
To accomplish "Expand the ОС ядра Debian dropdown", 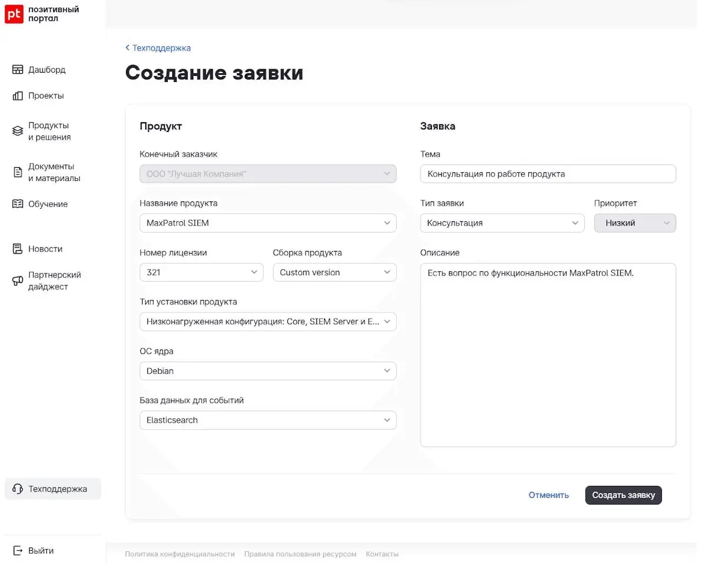I will click(268, 371).
